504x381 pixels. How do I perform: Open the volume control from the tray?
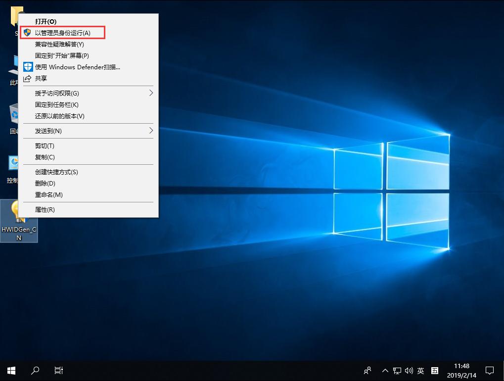point(409,370)
